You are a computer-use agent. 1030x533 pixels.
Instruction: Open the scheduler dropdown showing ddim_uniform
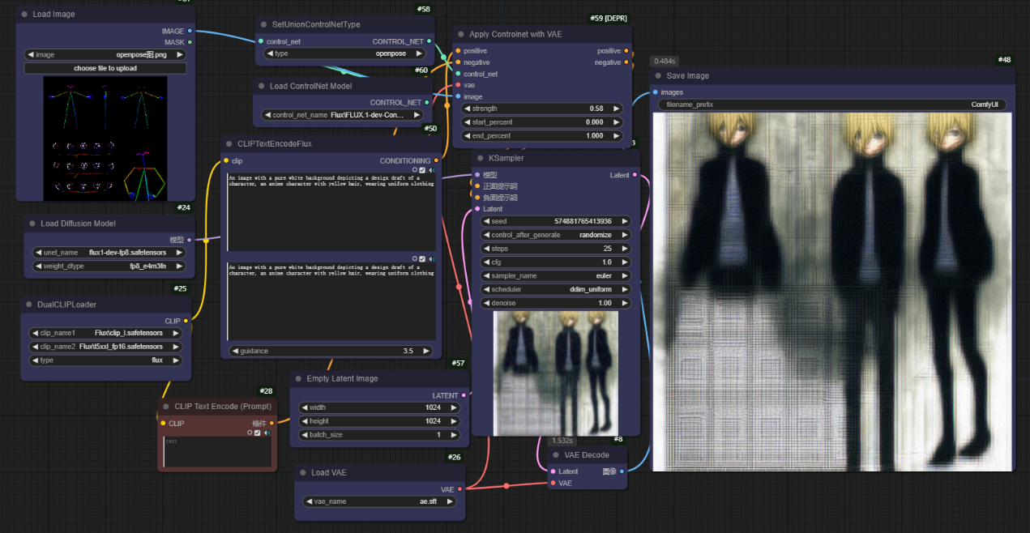[555, 289]
